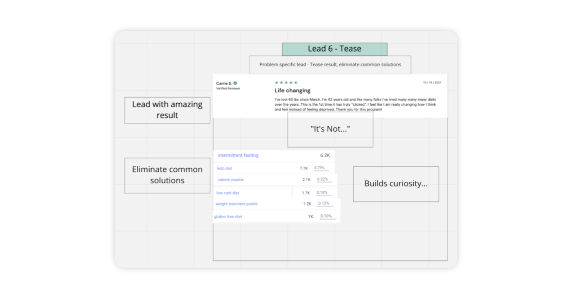This screenshot has height=299, width=572.
Task: Click the "It's Not..." text box
Action: [x=330, y=128]
